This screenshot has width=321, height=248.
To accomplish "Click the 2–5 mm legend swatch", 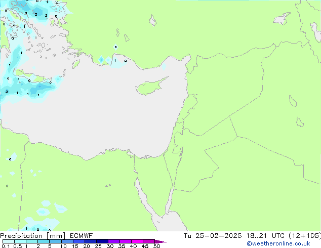I will pos(44,241).
